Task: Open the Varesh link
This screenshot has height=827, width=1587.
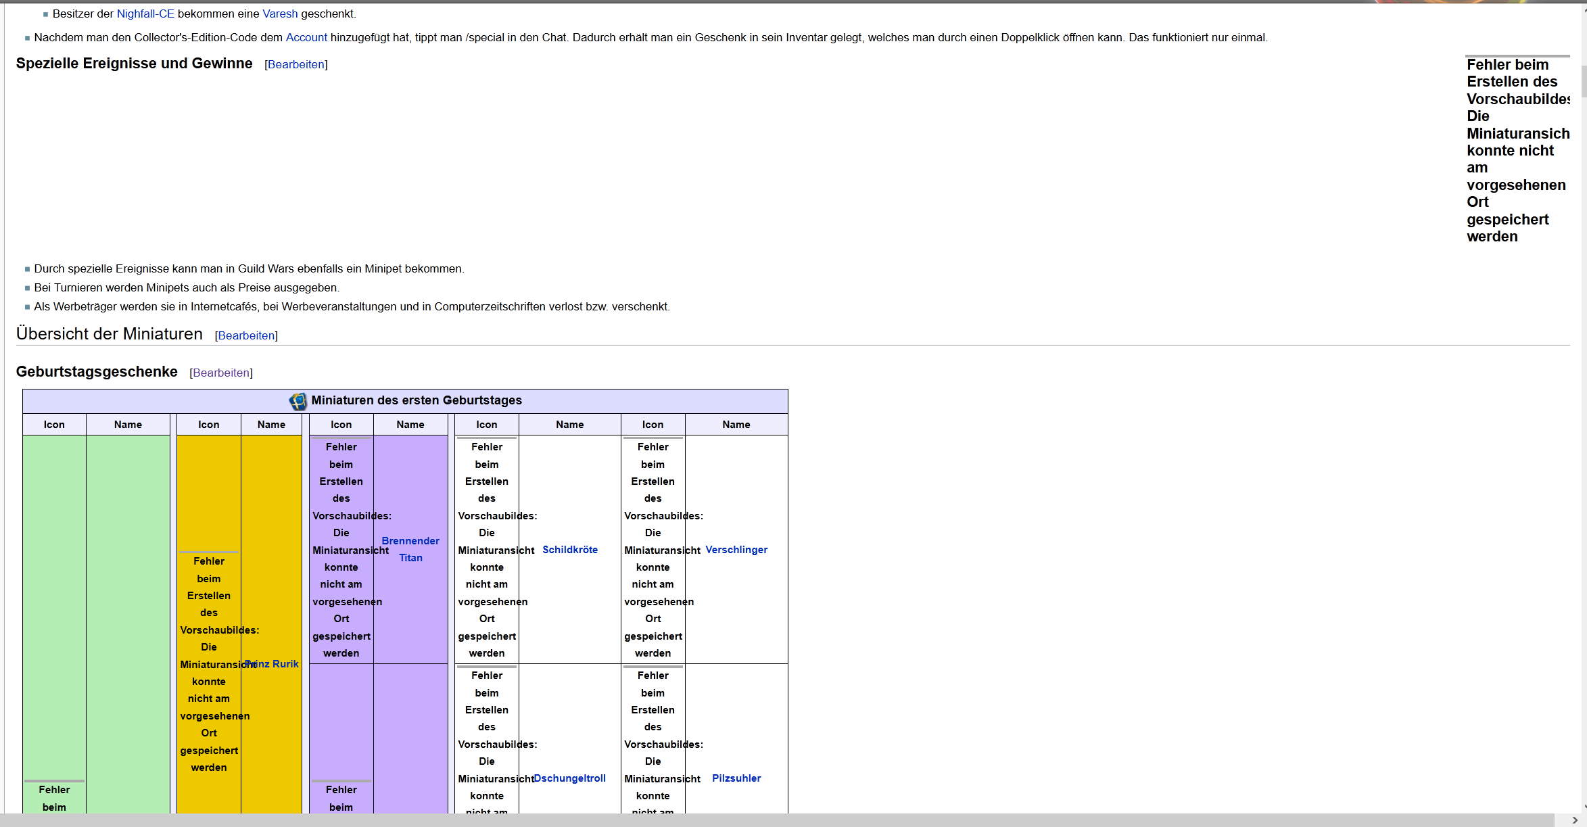Action: tap(280, 14)
